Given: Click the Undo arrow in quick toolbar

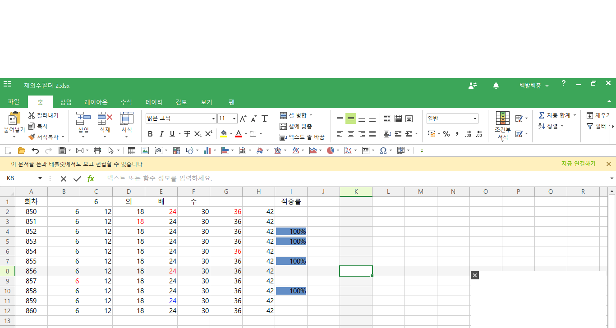Looking at the screenshot, I should (35, 150).
